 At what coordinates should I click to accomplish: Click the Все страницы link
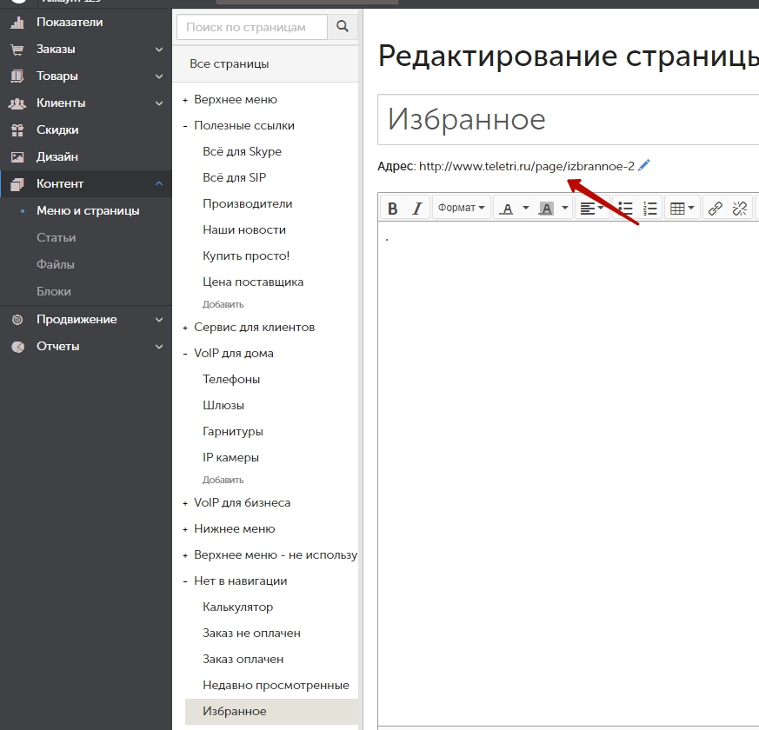230,63
